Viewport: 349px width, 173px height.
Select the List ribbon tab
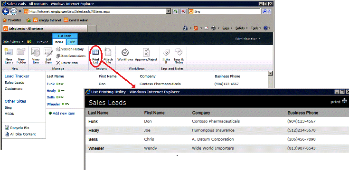[72, 42]
